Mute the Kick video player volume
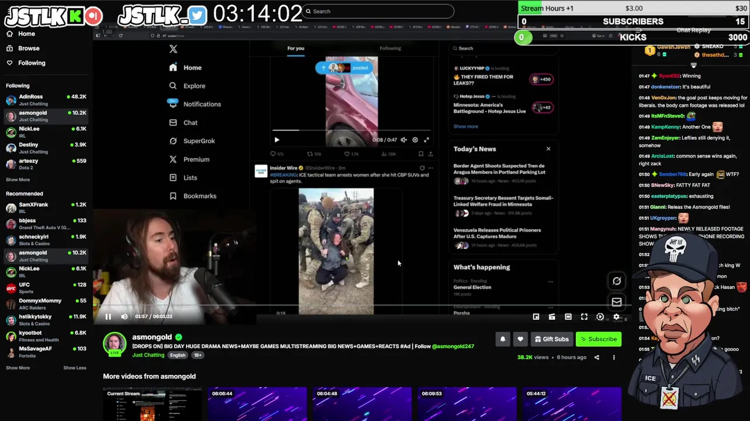This screenshot has width=750, height=421. click(x=124, y=316)
